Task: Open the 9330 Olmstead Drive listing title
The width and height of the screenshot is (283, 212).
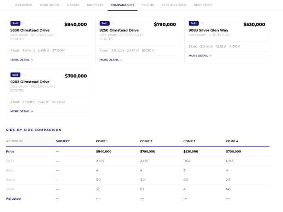Action: 30,30
